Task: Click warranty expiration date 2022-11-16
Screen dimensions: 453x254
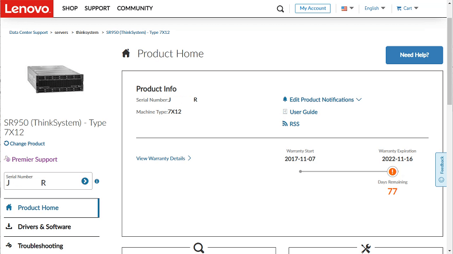Action: [x=397, y=159]
